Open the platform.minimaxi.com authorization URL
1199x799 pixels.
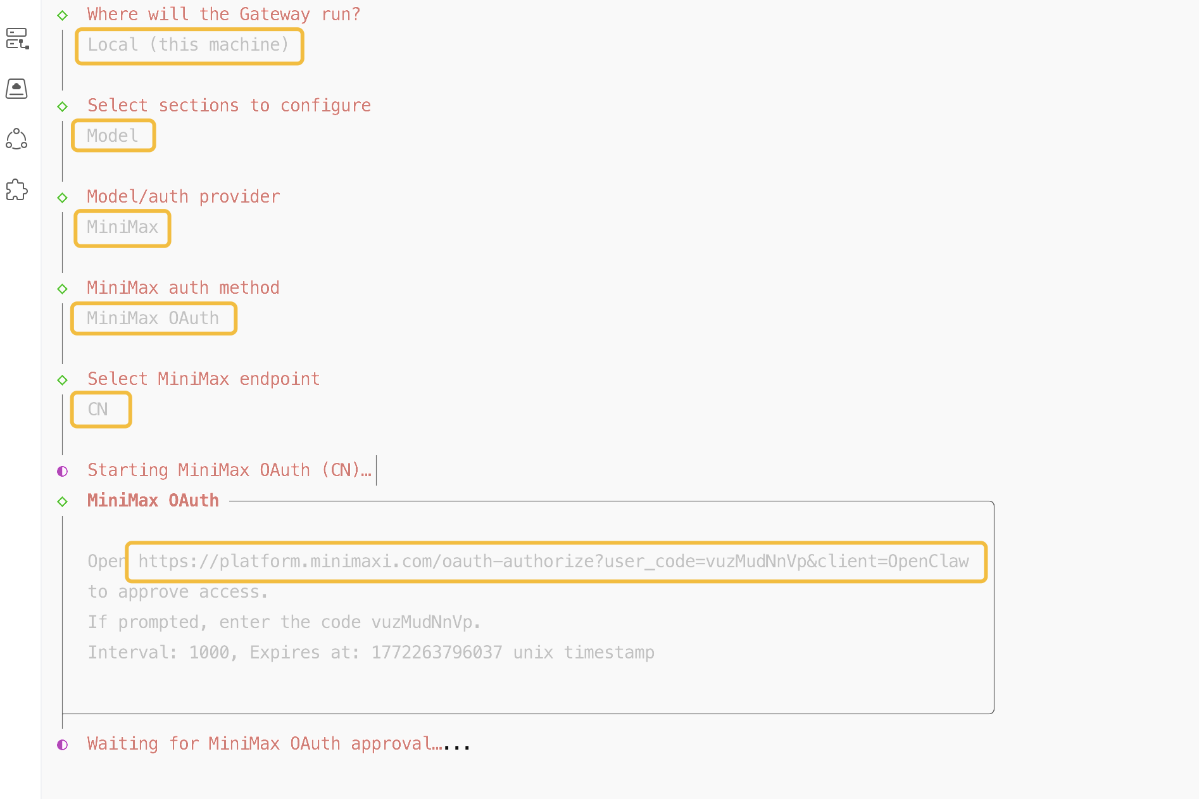(554, 562)
